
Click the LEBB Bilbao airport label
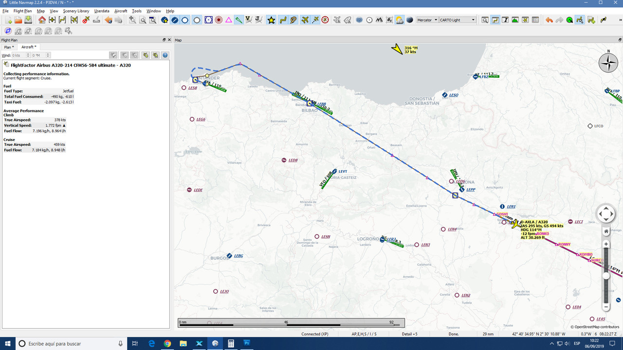pos(321,104)
